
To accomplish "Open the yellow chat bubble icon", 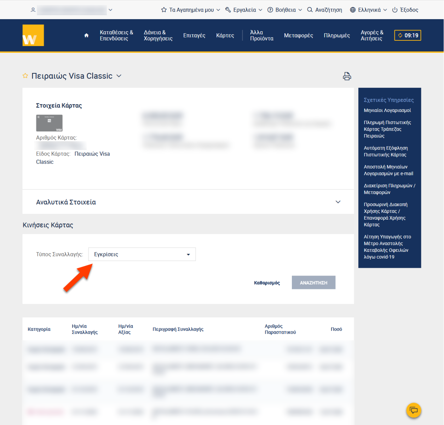I will point(414,410).
